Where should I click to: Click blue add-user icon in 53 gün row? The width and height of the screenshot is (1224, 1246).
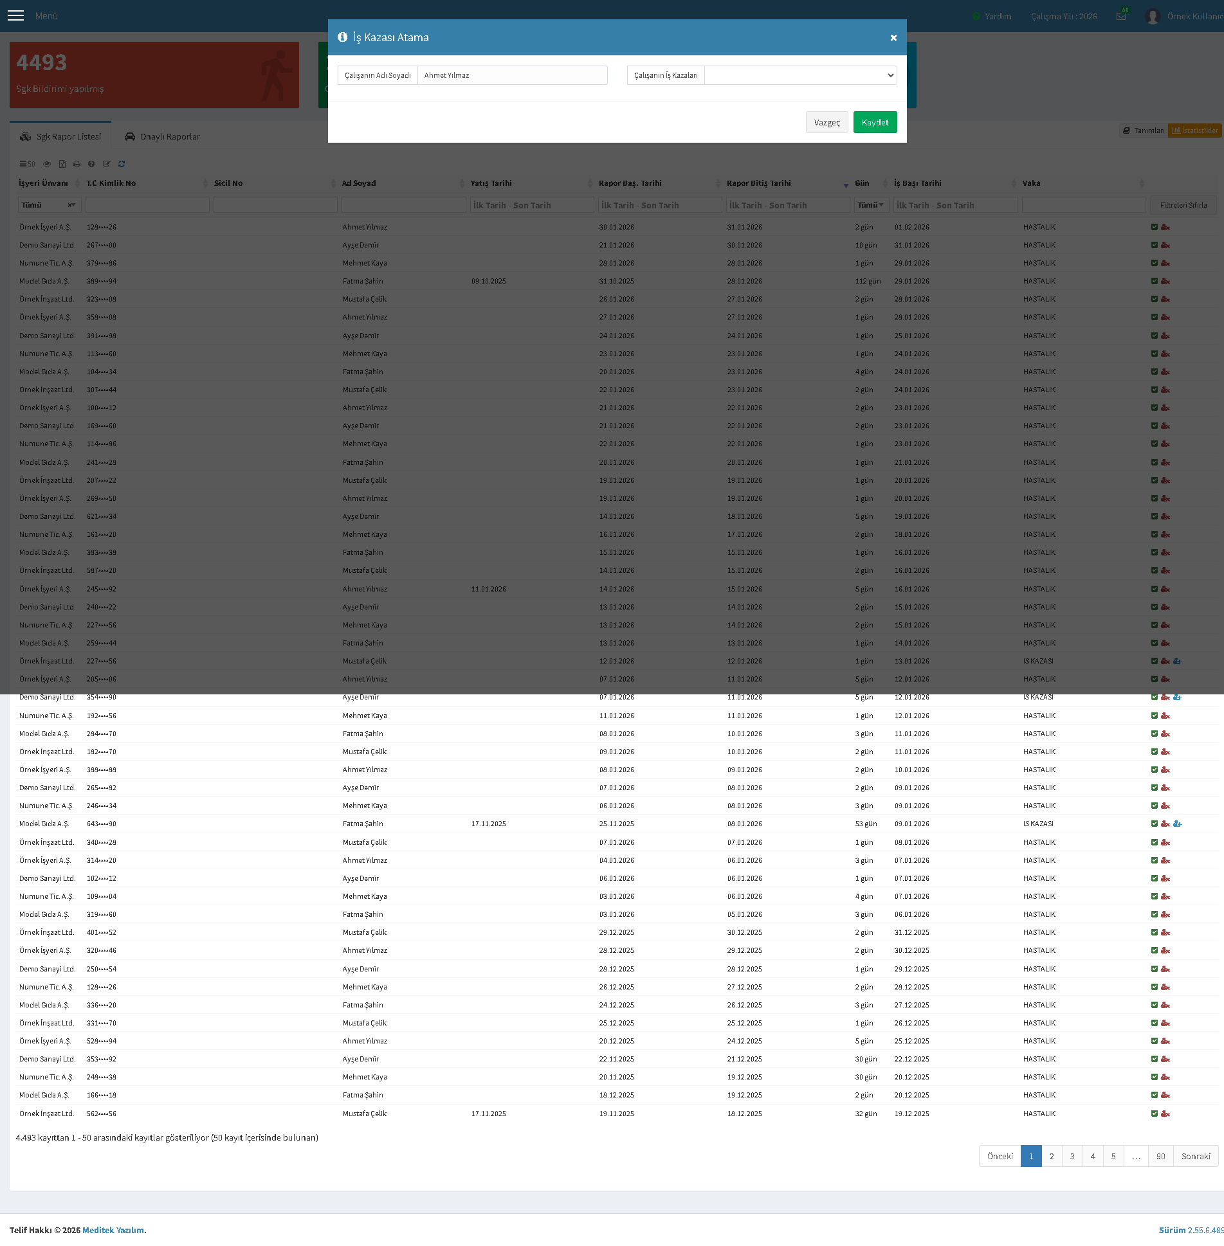[x=1177, y=824]
